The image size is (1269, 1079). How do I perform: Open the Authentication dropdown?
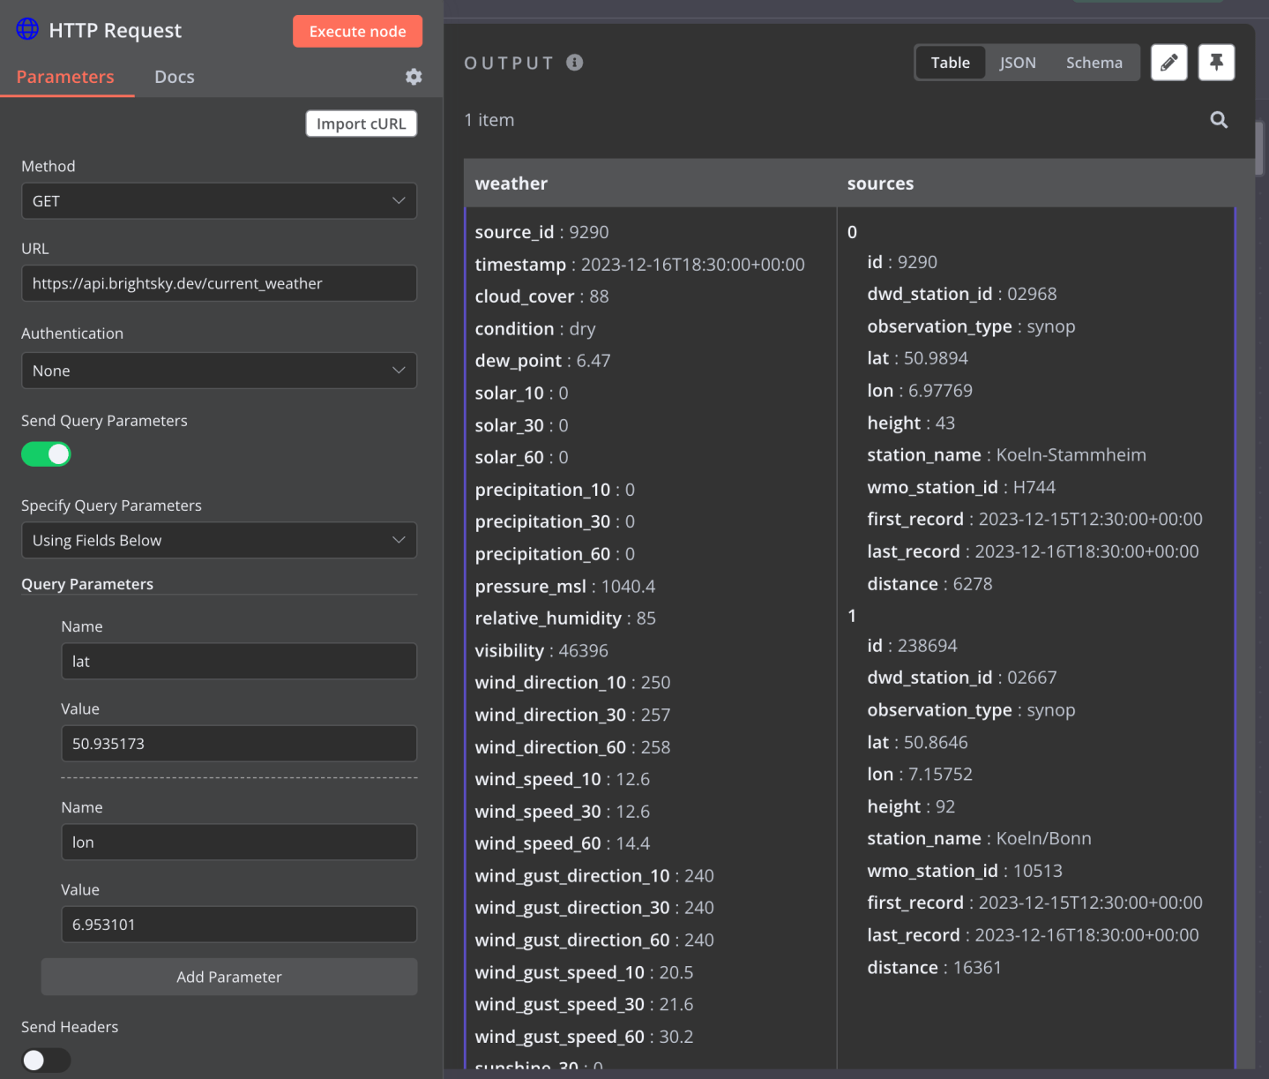coord(219,371)
